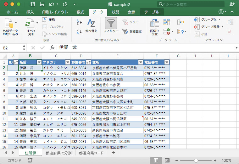Screen dimensions: 239x164
Task: Click the 100% zoom level
Action: 226,161
